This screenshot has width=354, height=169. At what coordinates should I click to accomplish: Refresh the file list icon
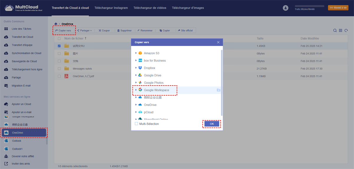pyautogui.click(x=346, y=30)
